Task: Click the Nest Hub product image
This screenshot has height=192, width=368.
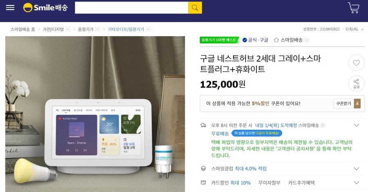Action: 95,114
